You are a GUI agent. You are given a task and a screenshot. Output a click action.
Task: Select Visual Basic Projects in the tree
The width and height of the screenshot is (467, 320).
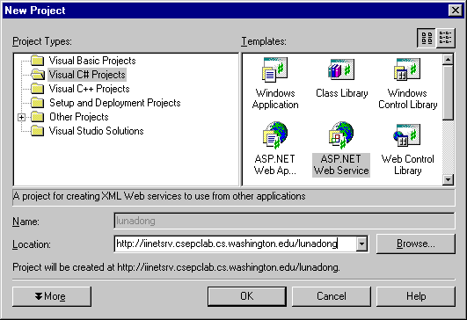tap(92, 61)
